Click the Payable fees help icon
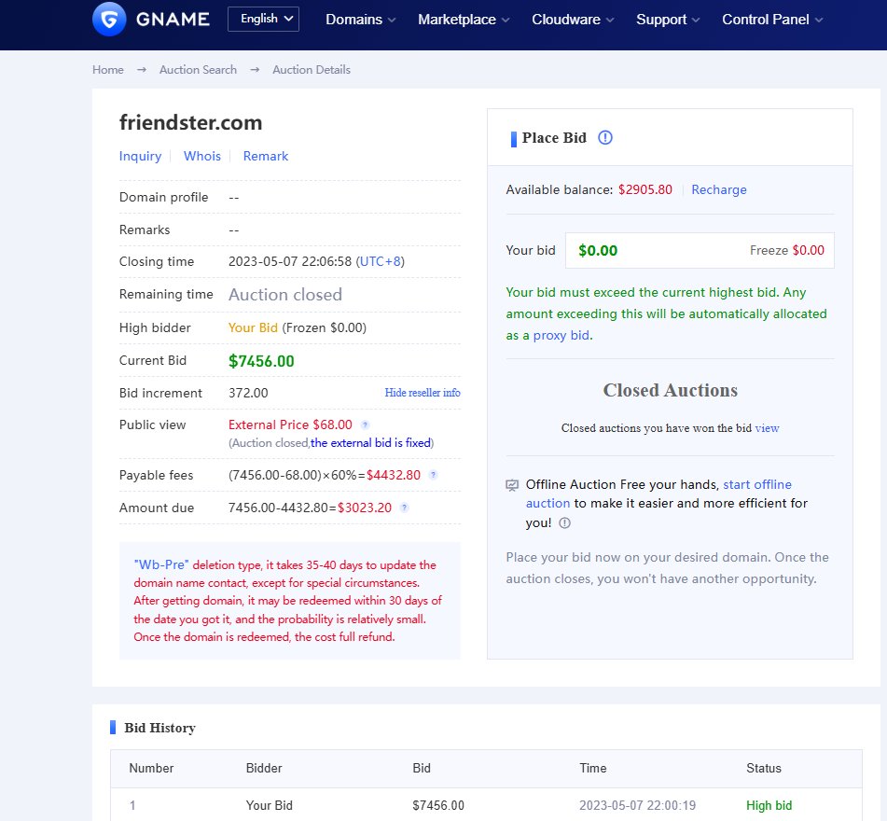Screen dimensions: 887x821 pyautogui.click(x=433, y=476)
